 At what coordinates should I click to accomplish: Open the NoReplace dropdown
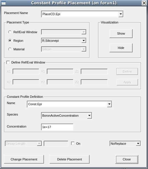tap(138, 144)
